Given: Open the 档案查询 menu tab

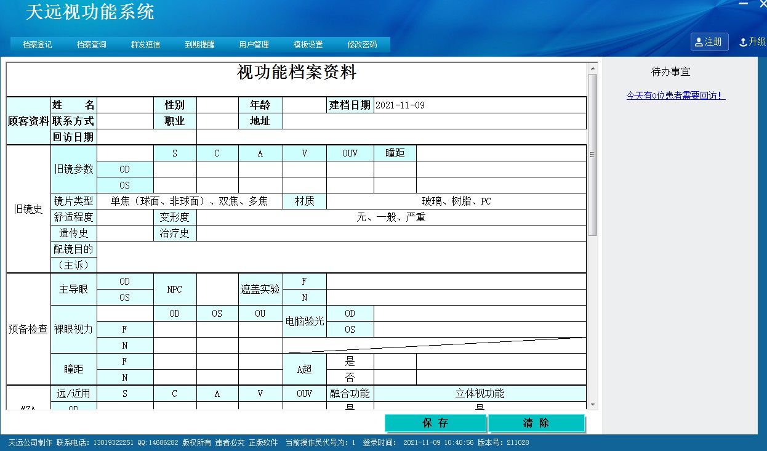Looking at the screenshot, I should pyautogui.click(x=92, y=44).
